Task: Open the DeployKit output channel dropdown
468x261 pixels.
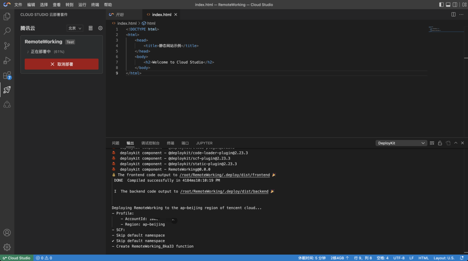Action: click(x=401, y=143)
